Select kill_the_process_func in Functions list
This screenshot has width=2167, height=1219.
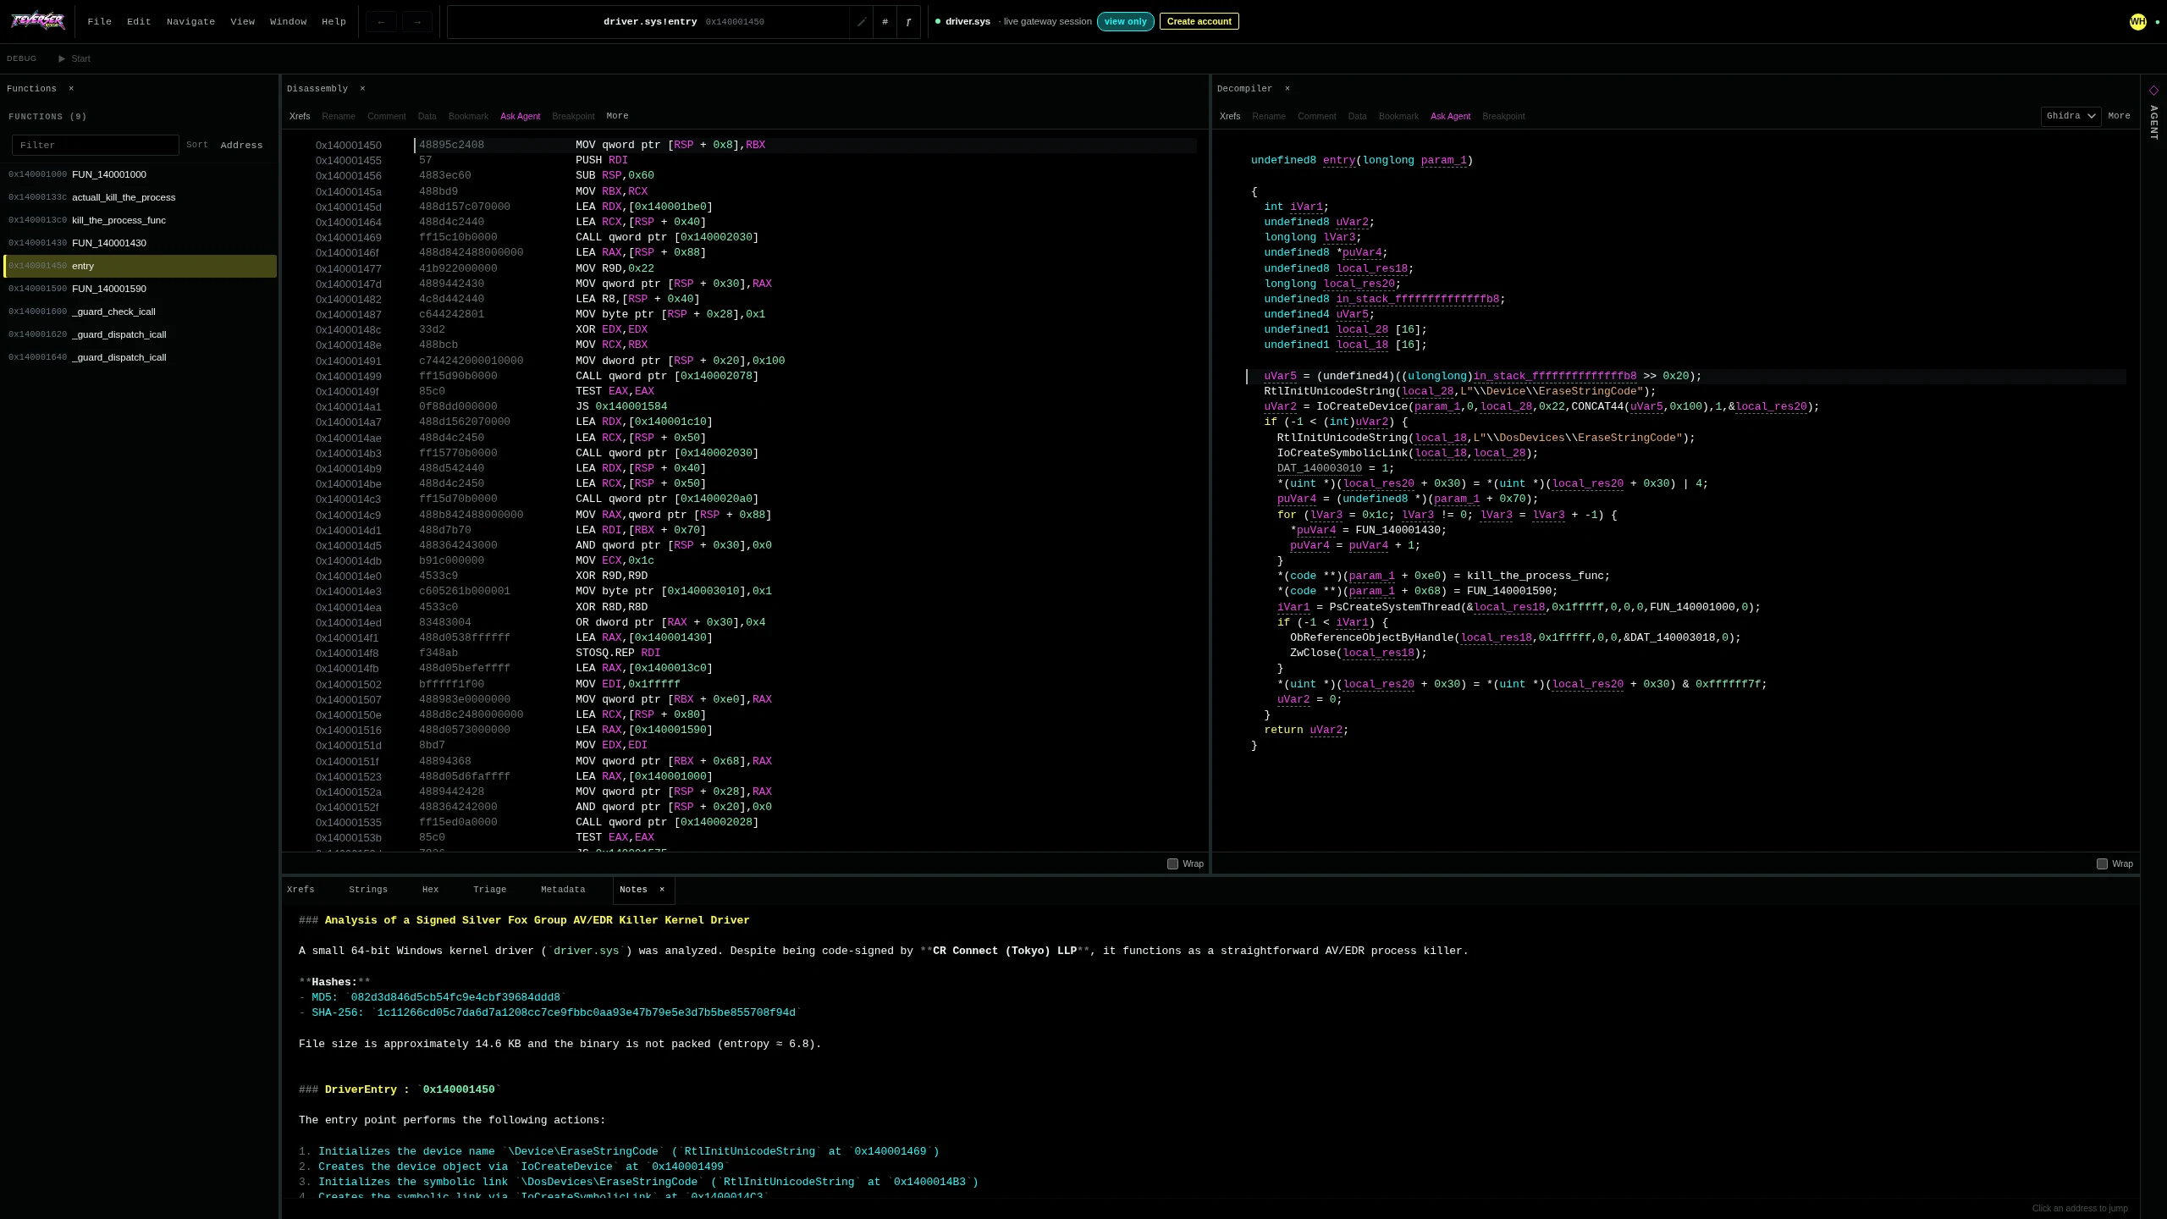(x=140, y=220)
